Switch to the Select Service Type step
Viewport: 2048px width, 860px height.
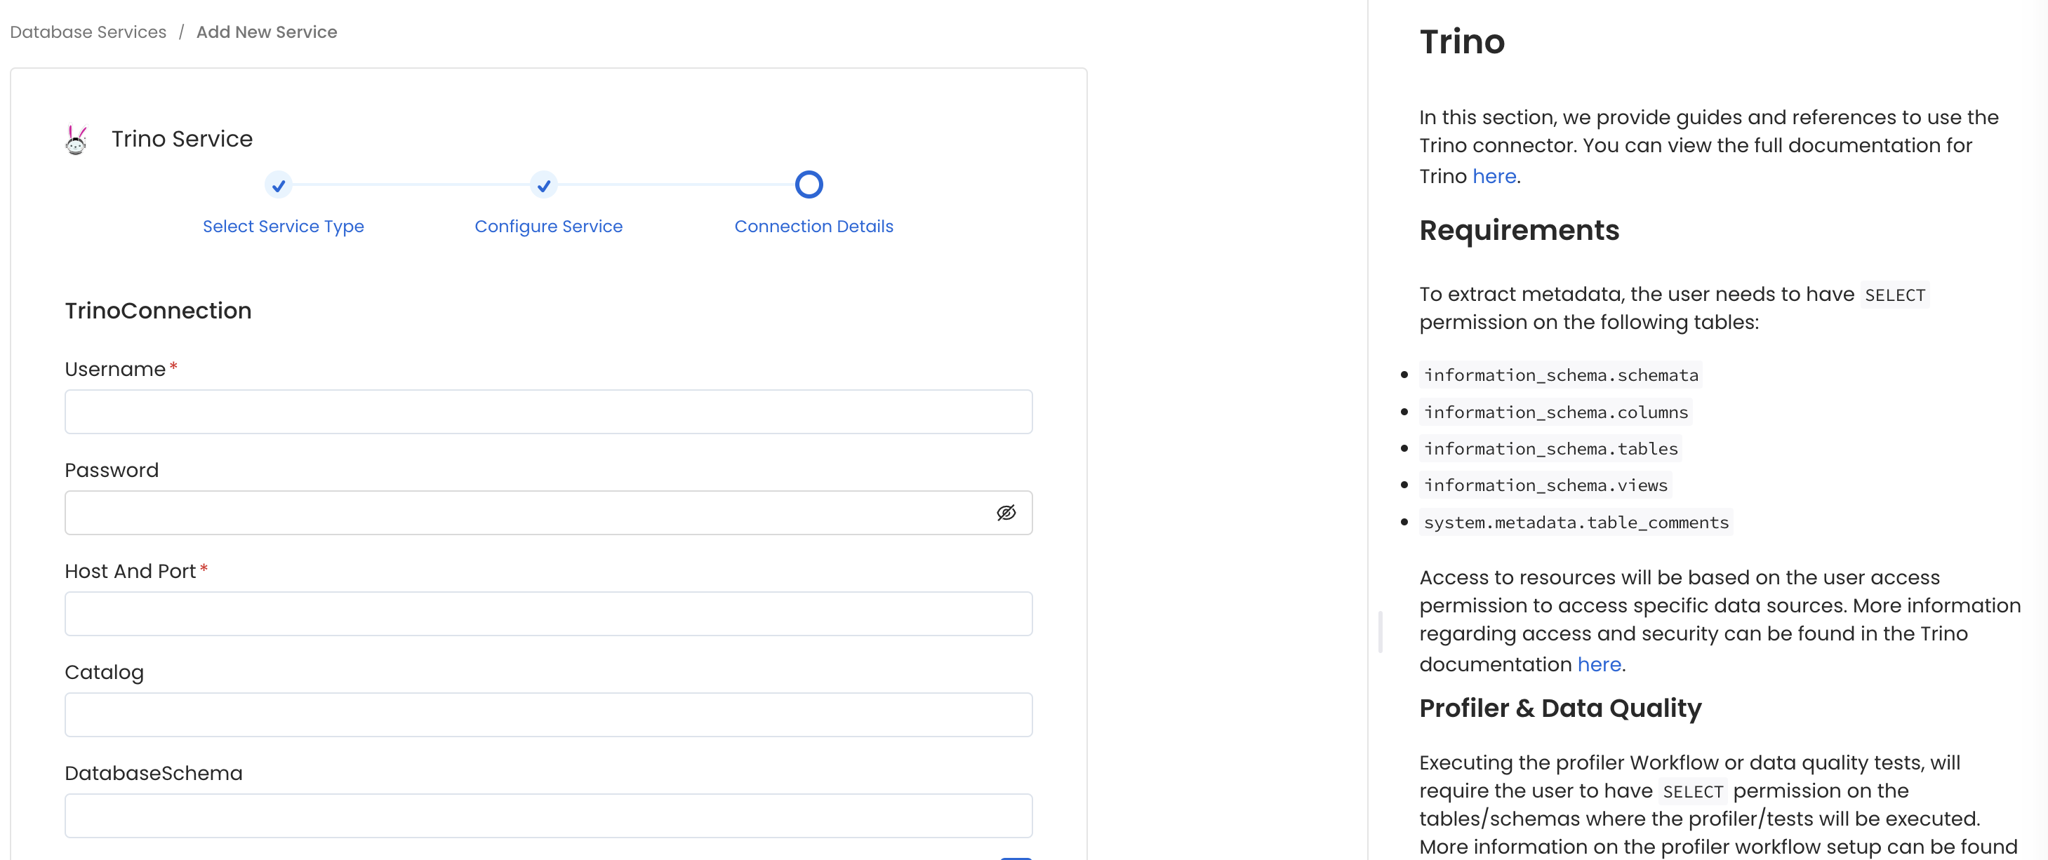pos(283,227)
